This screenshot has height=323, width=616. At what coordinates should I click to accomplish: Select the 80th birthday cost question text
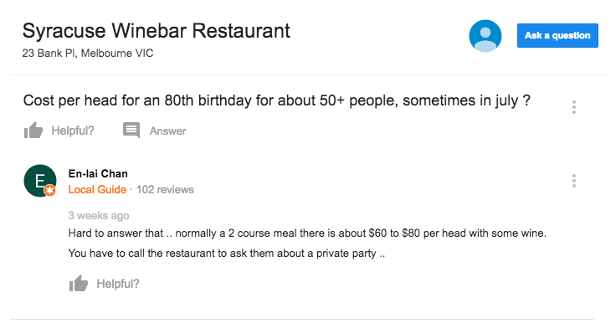(x=276, y=100)
